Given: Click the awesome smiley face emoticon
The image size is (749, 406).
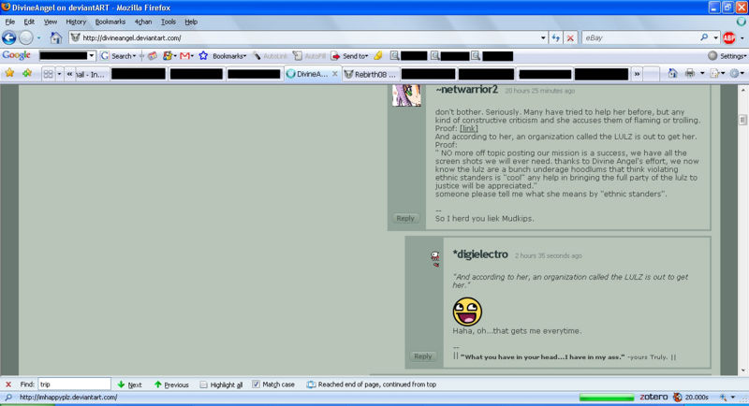Looking at the screenshot, I should pyautogui.click(x=467, y=311).
